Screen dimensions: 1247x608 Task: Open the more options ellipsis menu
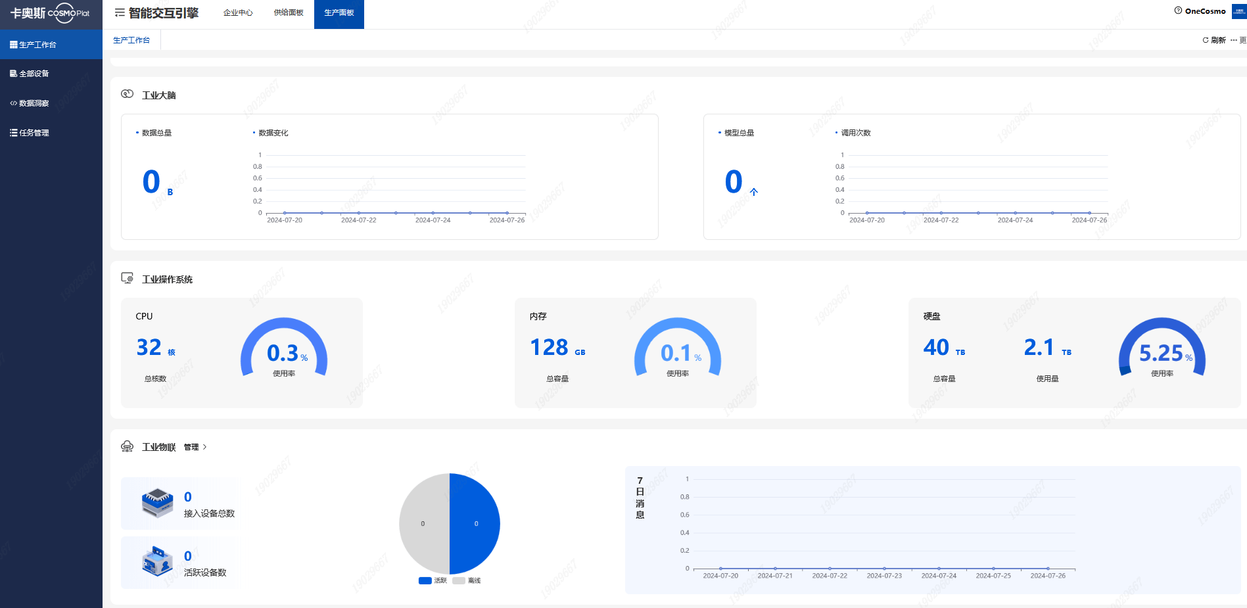coord(1233,40)
